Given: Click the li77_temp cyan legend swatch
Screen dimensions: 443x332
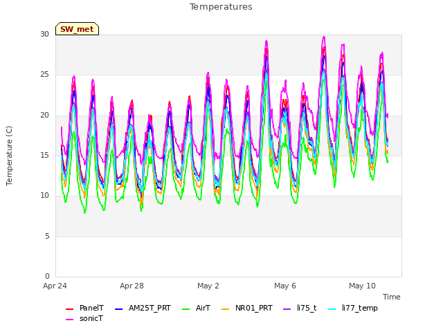Looking at the screenshot, I should tap(332, 309).
